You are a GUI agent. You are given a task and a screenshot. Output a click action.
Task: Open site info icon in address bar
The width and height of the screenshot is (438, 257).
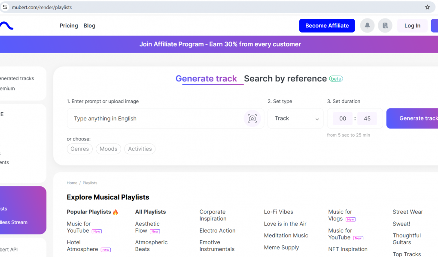point(5,7)
